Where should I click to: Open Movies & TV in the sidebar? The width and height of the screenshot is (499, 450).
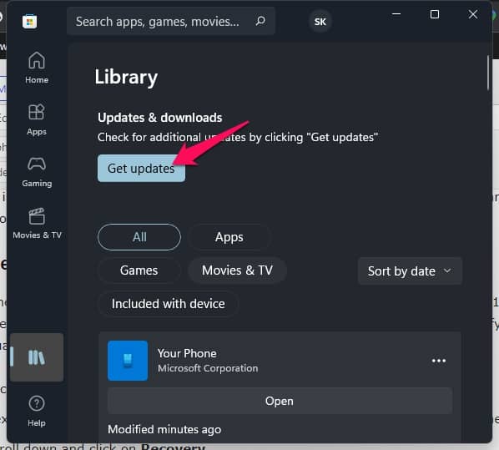point(37,223)
